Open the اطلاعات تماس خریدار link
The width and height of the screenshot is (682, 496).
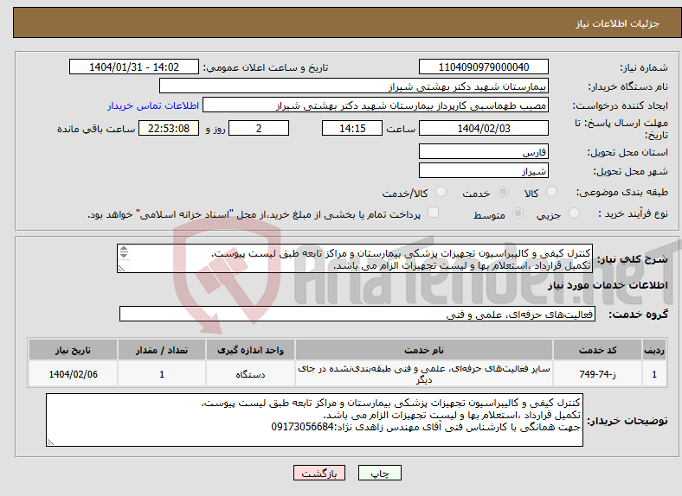coord(153,105)
